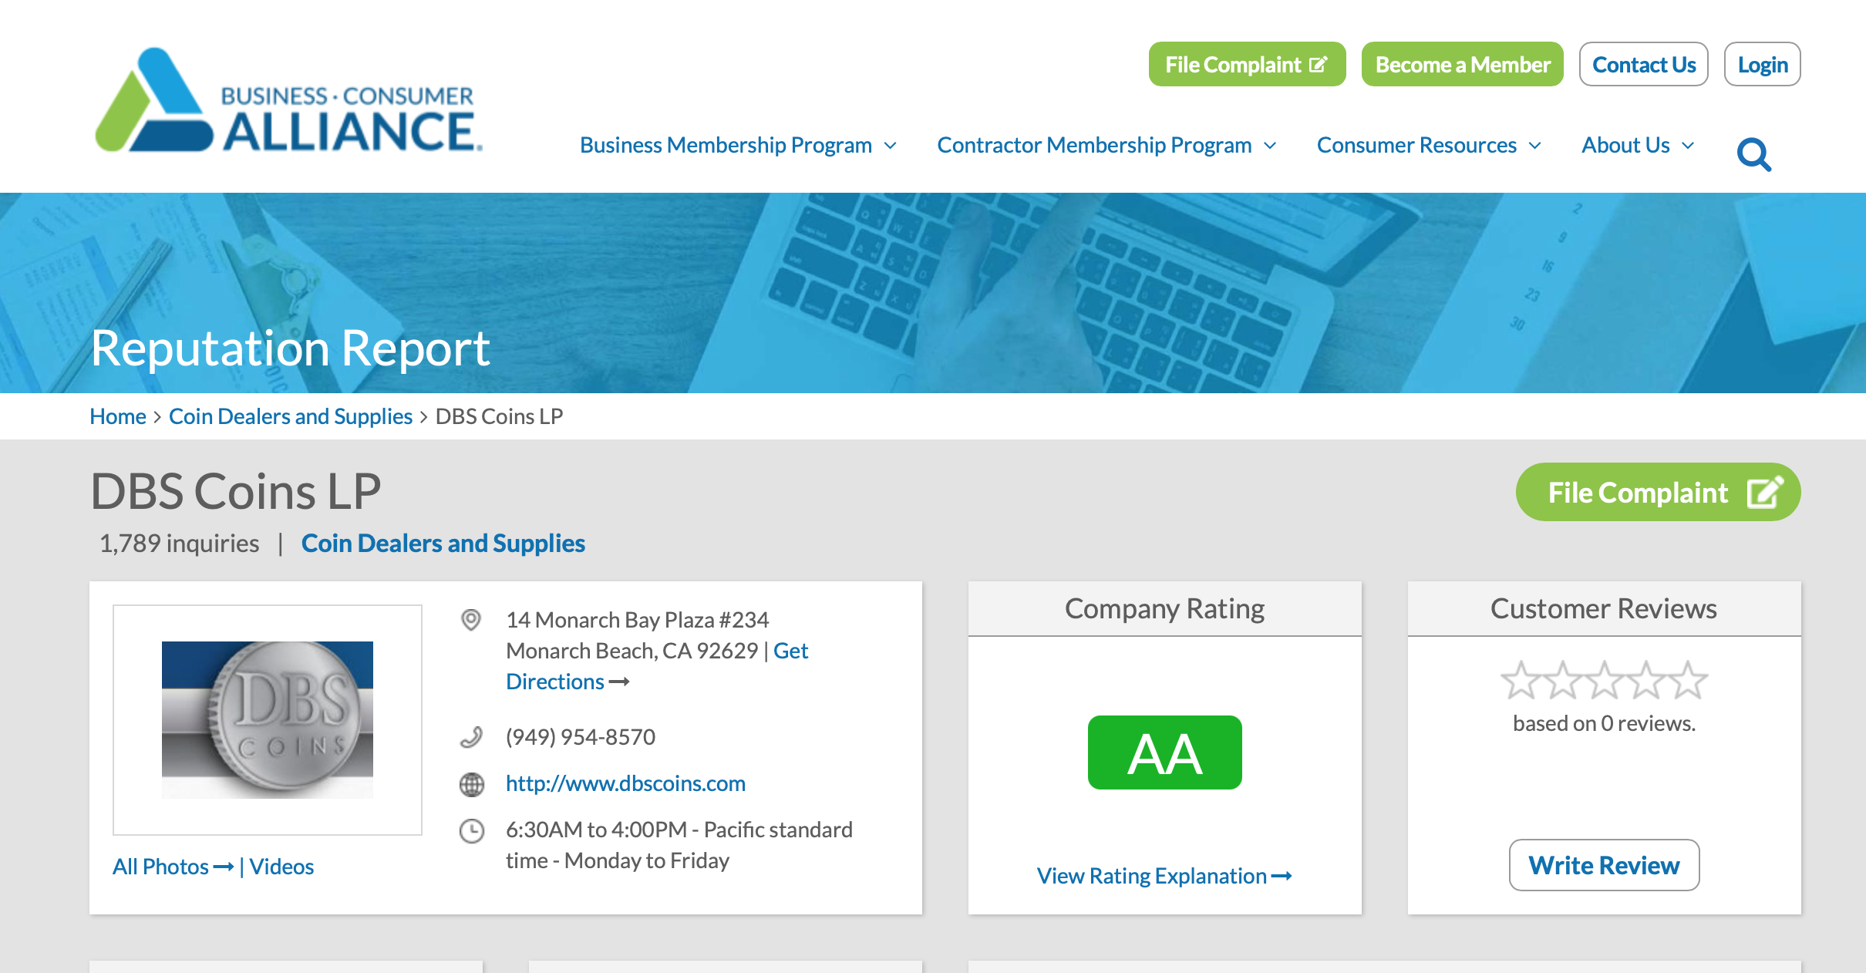Click the Company Rating panel header
Image resolution: width=1866 pixels, height=973 pixels.
pyautogui.click(x=1164, y=609)
